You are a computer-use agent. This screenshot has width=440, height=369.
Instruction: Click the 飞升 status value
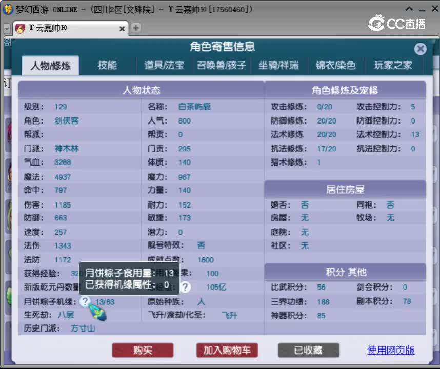(229, 316)
